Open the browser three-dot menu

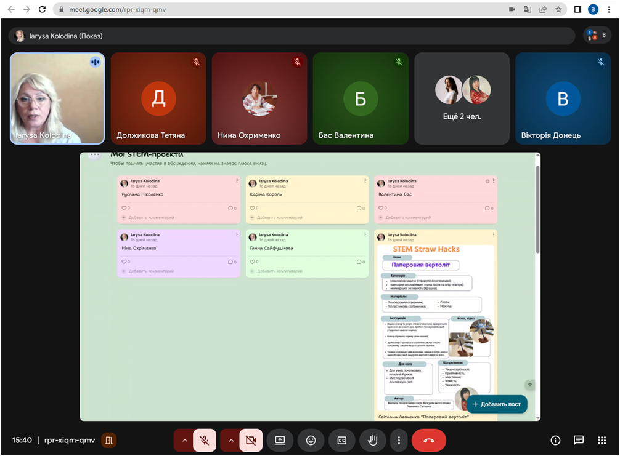point(609,9)
